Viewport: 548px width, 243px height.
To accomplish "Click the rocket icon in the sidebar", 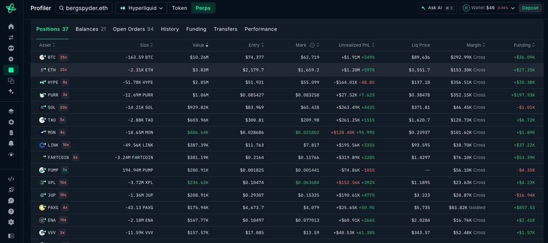I will [11, 190].
